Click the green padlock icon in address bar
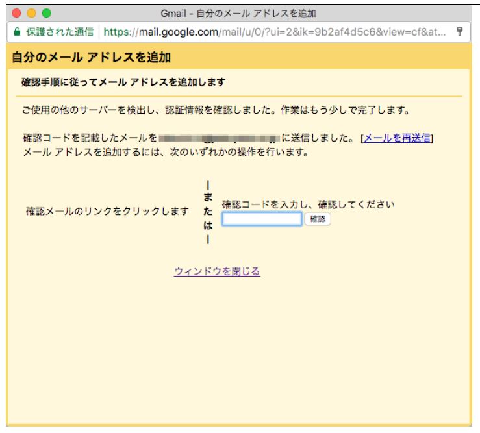The width and height of the screenshot is (480, 433). pyautogui.click(x=17, y=32)
